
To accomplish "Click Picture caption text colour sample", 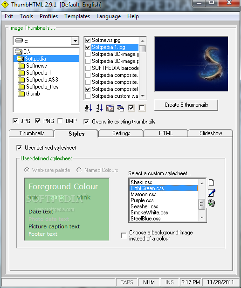I will (54, 226).
